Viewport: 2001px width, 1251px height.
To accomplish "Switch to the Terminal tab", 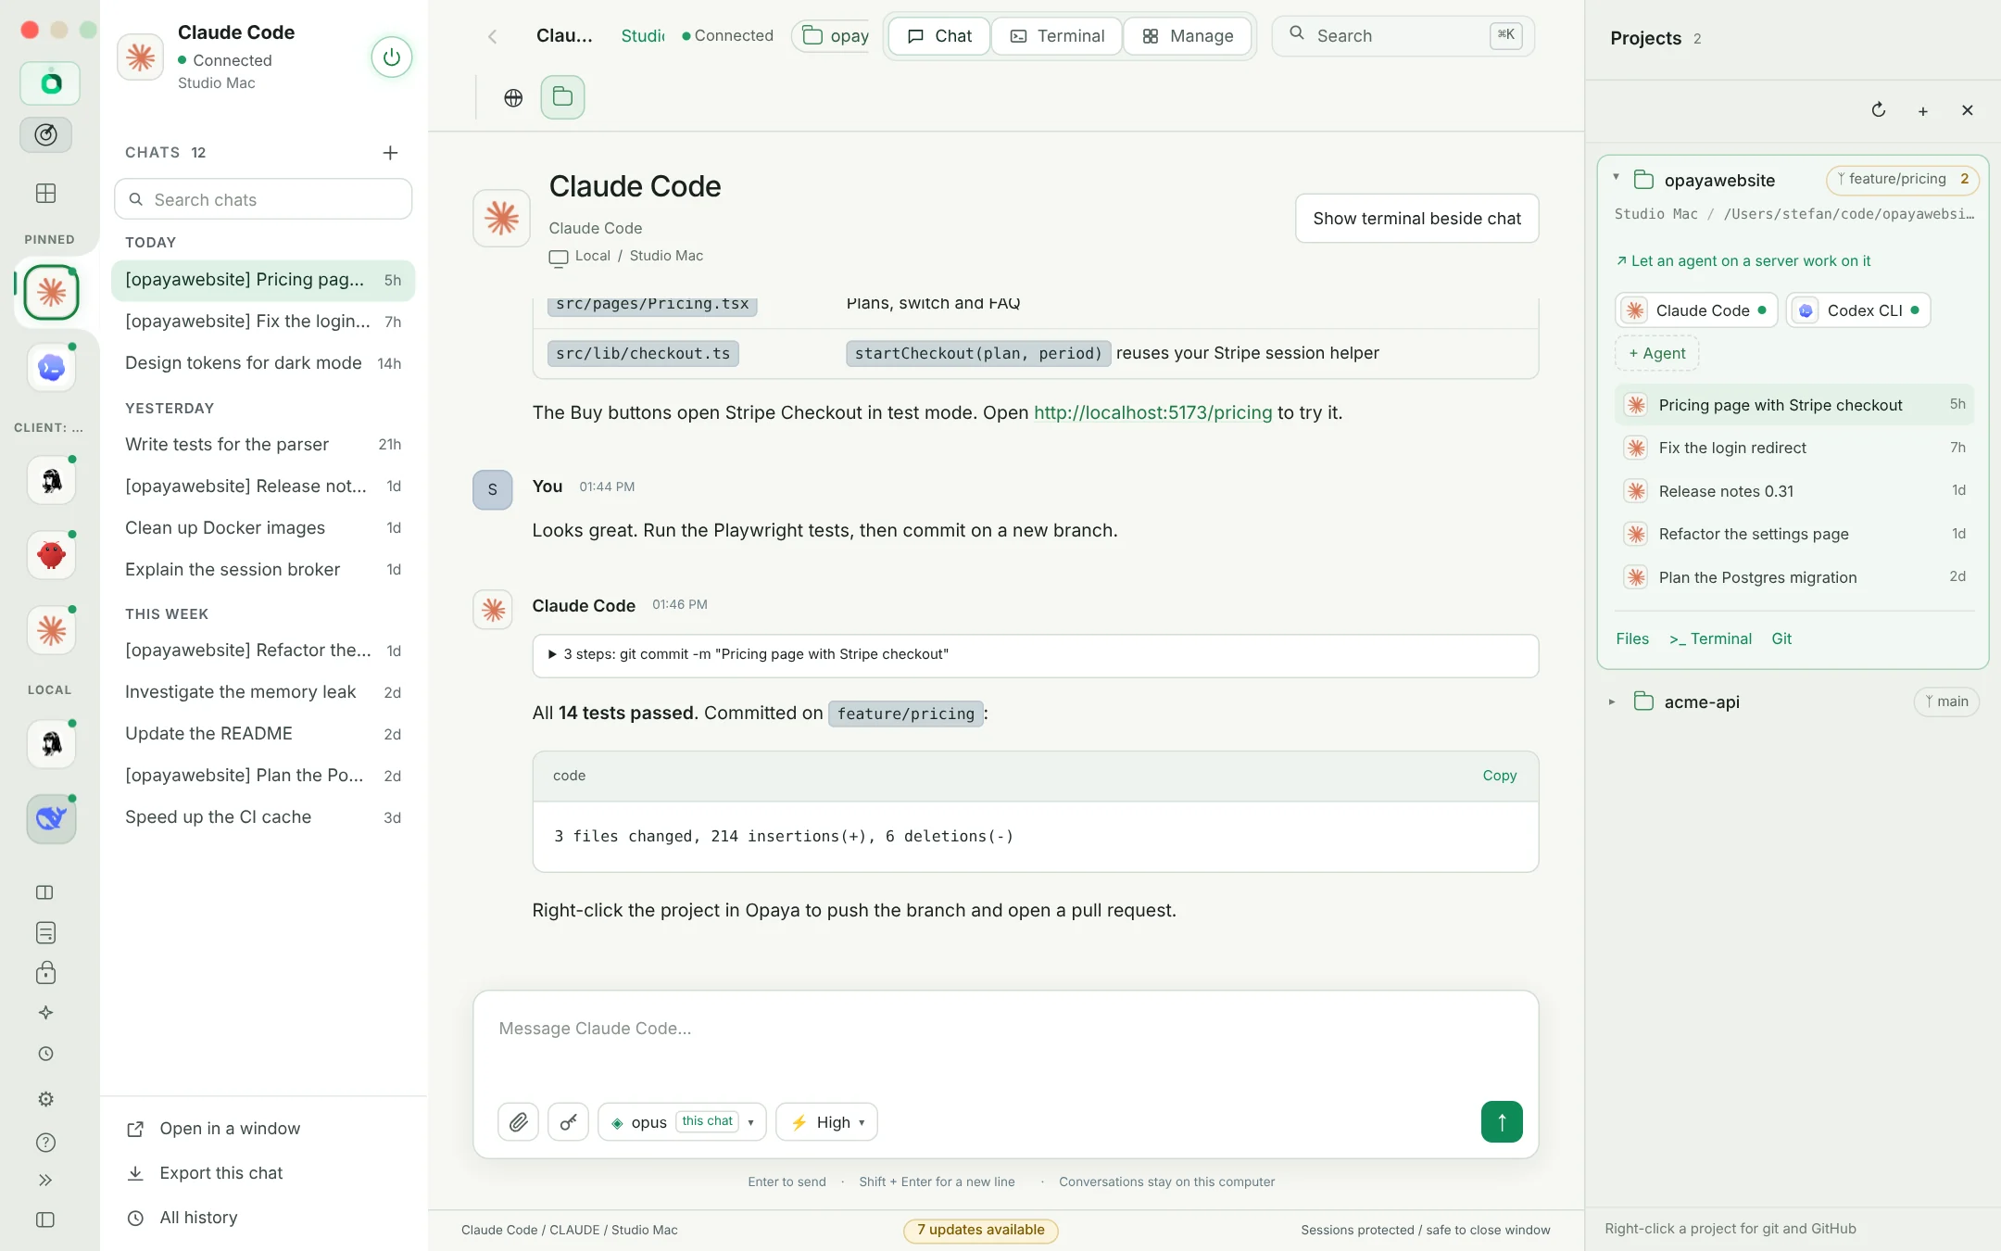I will 1057,36.
